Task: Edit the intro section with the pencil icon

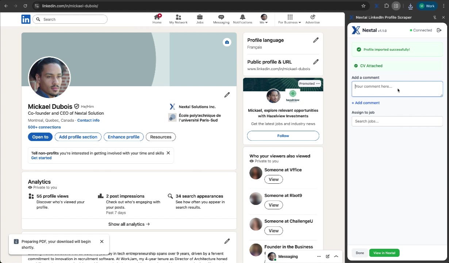Action: [x=227, y=95]
